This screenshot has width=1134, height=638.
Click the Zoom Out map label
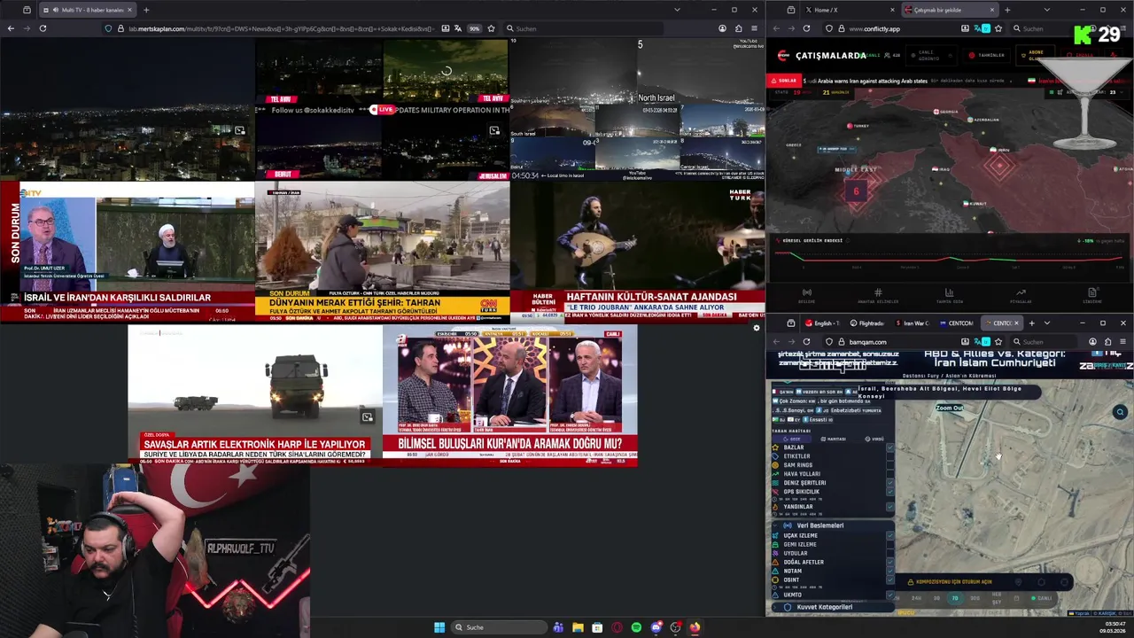[x=949, y=408]
